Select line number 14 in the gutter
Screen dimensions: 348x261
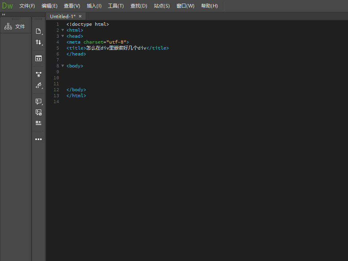56,102
